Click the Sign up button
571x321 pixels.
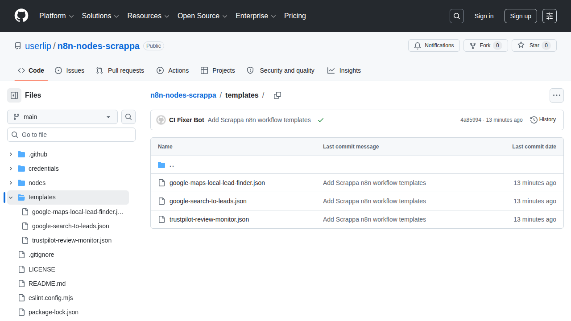tap(521, 16)
